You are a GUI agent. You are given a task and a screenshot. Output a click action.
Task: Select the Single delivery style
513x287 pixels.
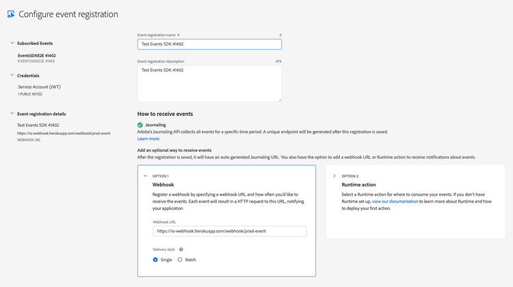(156, 260)
